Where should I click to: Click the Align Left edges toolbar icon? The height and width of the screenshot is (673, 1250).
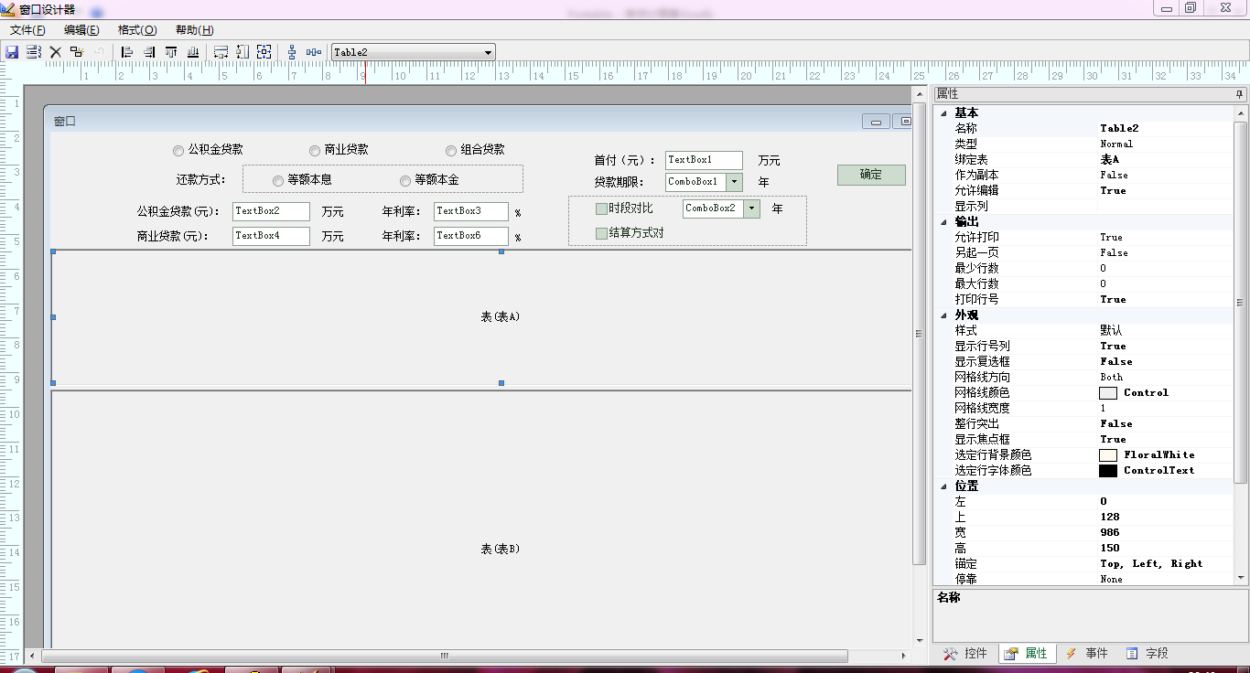tap(127, 52)
